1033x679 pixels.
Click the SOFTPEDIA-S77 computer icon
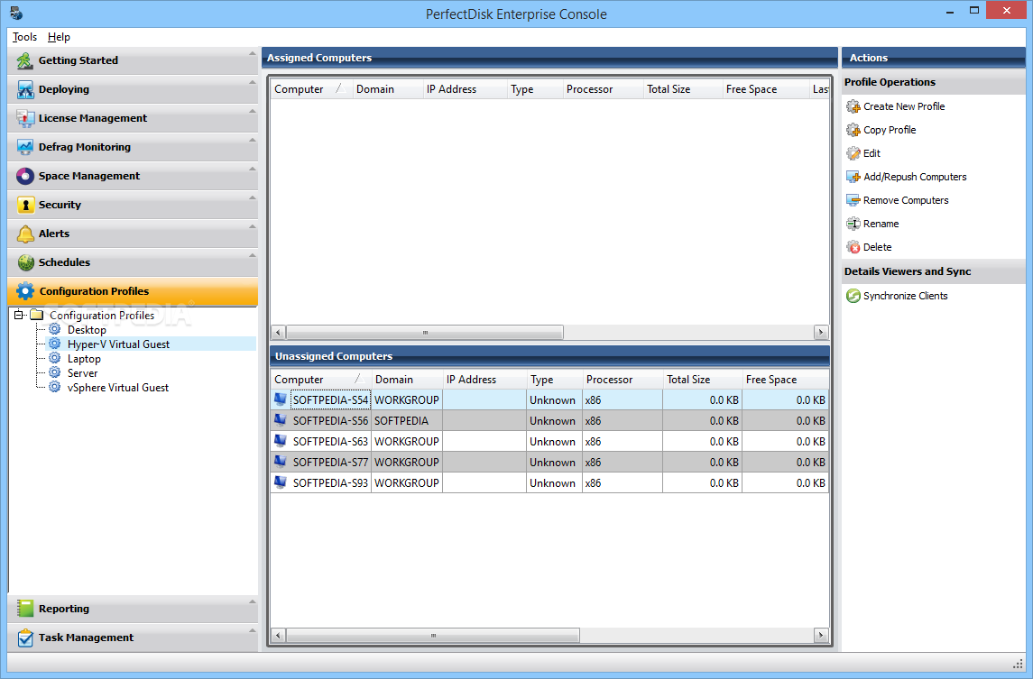pyautogui.click(x=281, y=462)
